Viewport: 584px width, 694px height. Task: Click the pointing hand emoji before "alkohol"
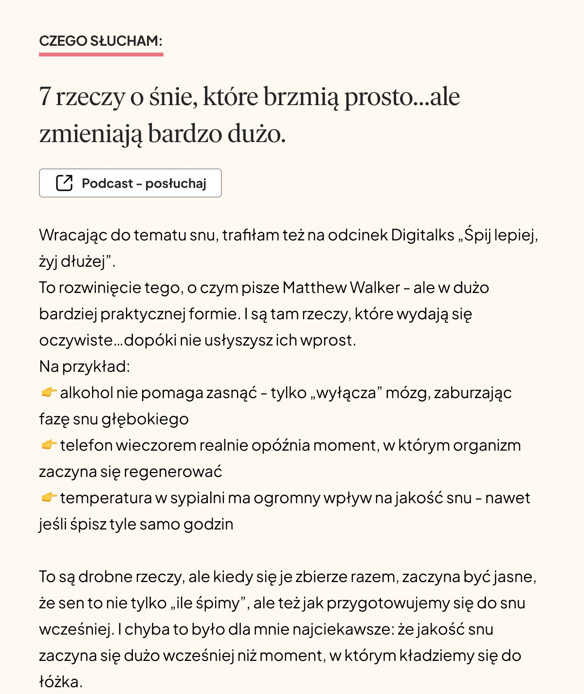coord(49,392)
